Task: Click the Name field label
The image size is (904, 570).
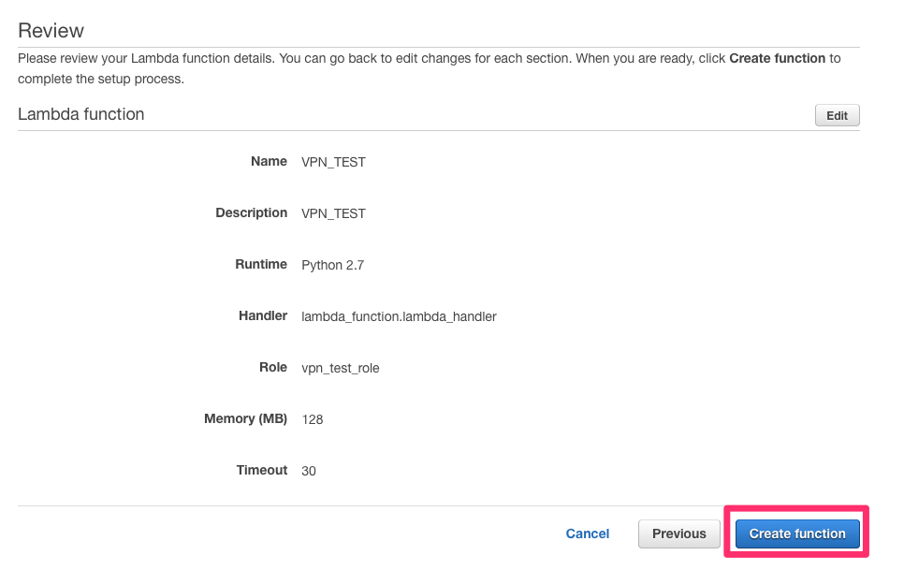Action: coord(269,161)
